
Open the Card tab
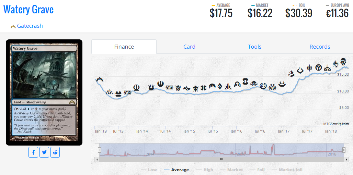189,47
